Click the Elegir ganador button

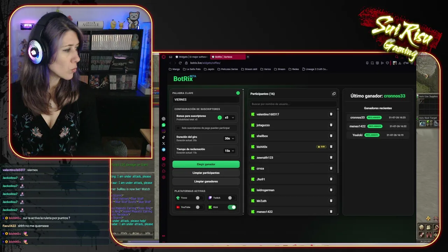coord(206,164)
